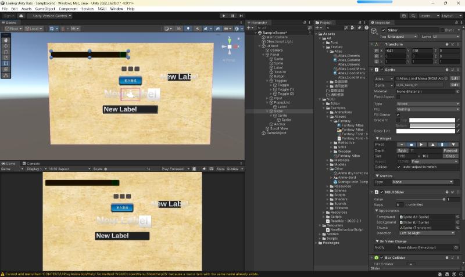
Task: Select the Move tool in the Scene view
Action: (6, 45)
